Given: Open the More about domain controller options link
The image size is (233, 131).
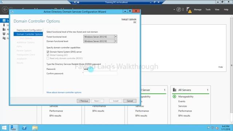Looking at the screenshot, I should coord(64,92).
